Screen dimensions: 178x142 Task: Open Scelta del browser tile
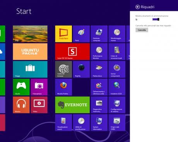[63, 69]
